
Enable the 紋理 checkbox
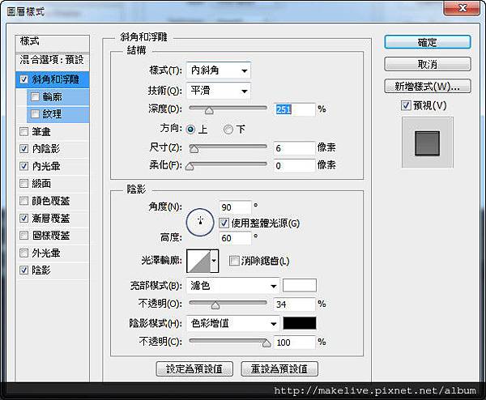click(x=35, y=113)
